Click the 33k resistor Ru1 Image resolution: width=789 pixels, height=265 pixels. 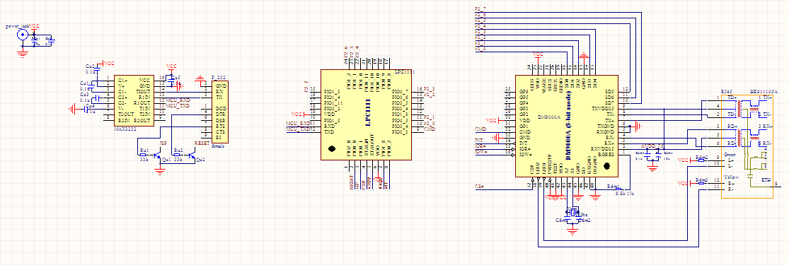coord(144,154)
